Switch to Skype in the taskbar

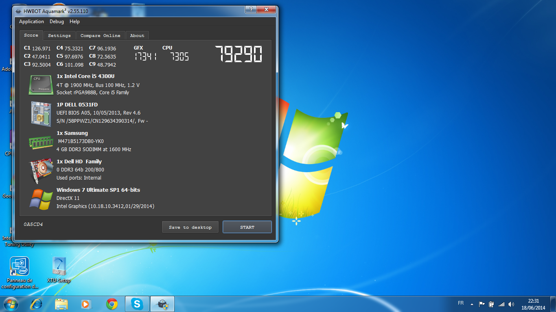(137, 304)
